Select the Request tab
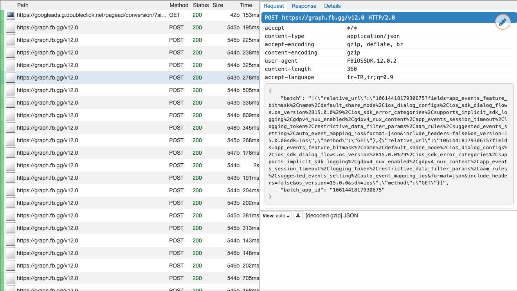 [274, 6]
